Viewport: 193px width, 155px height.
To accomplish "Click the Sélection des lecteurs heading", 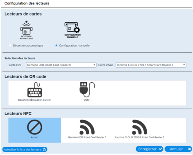I will pos(20,58).
